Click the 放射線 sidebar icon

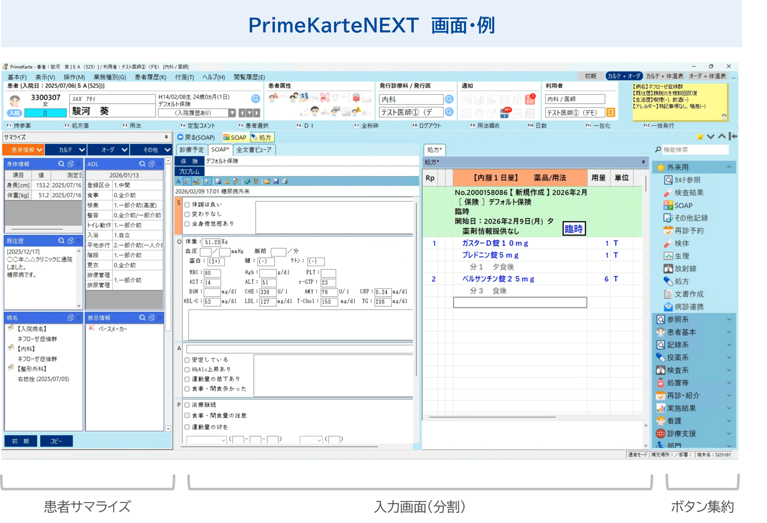(x=668, y=269)
